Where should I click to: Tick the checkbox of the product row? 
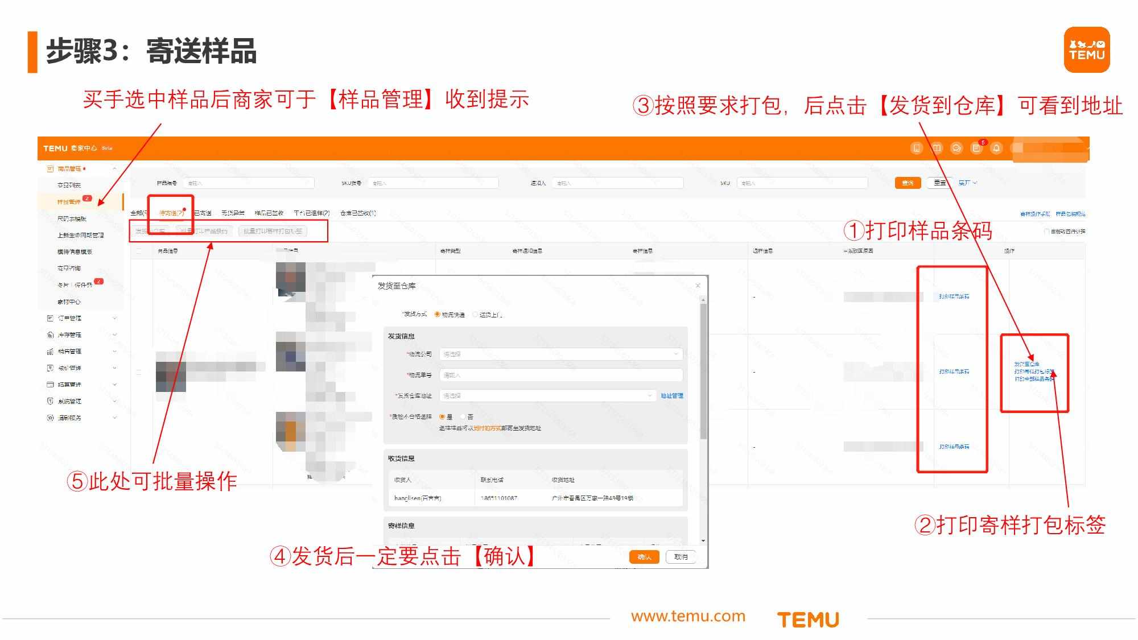(139, 372)
